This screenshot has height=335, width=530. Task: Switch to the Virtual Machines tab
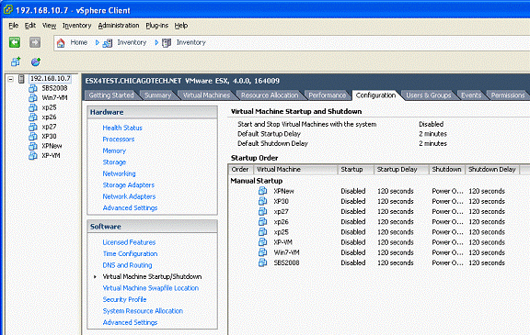tap(206, 95)
